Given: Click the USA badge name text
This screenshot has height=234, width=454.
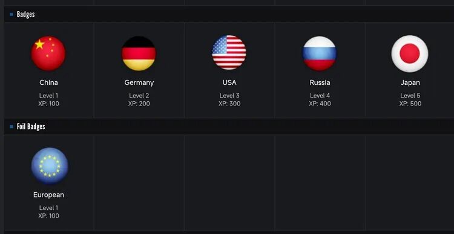Looking at the screenshot, I should (x=229, y=82).
